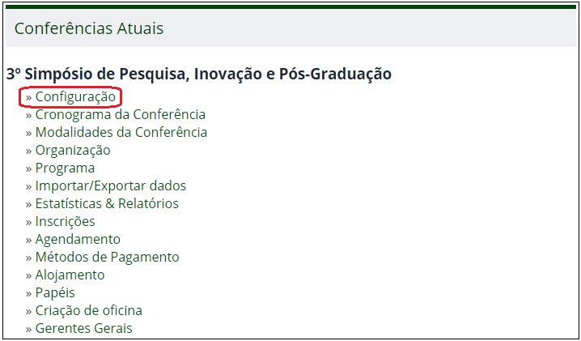581x341 pixels.
Task: Click the Conferências Atuais header
Action: coord(89,29)
